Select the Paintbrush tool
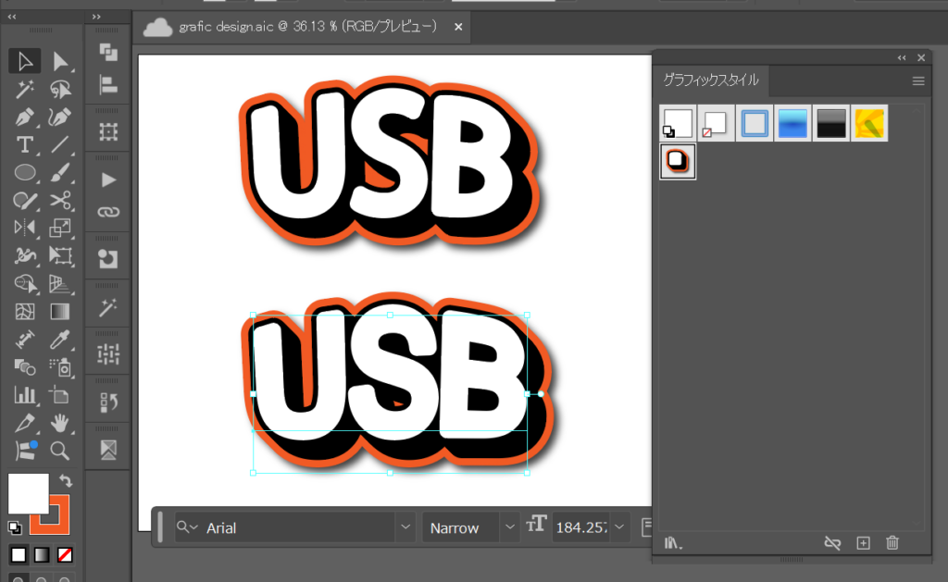Viewport: 948px width, 582px height. [60, 173]
